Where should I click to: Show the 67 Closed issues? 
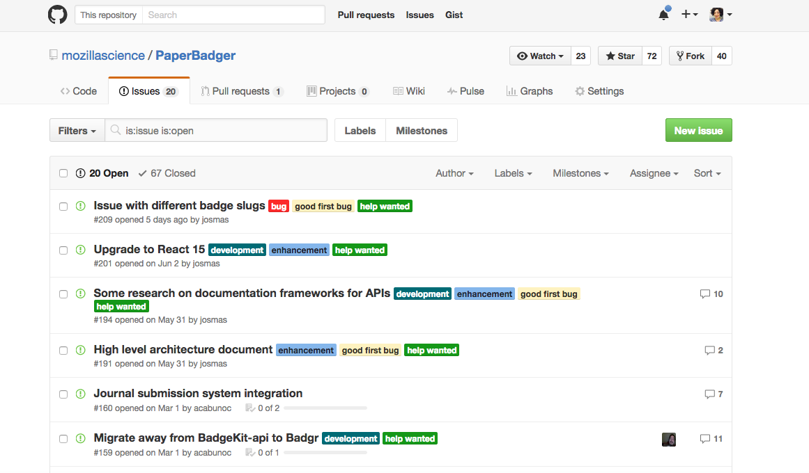pos(167,173)
